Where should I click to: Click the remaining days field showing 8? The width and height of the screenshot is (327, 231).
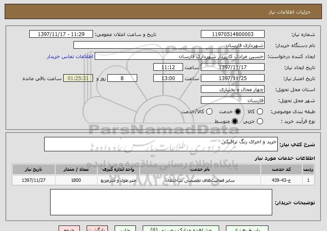122,78
